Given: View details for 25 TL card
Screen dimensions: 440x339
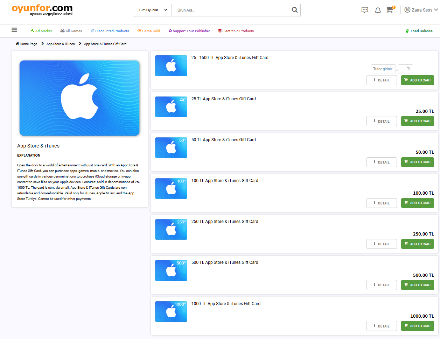Looking at the screenshot, I should (x=382, y=121).
